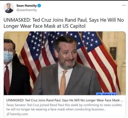Click the orange tie in the photo
This screenshot has height=118, width=128.
point(63,82)
